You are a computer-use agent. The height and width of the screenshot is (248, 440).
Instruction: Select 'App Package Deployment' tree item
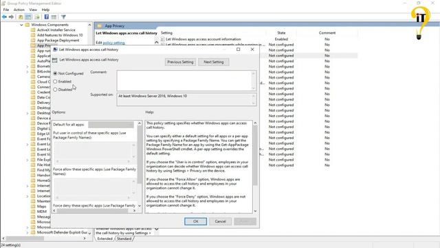coord(58,40)
